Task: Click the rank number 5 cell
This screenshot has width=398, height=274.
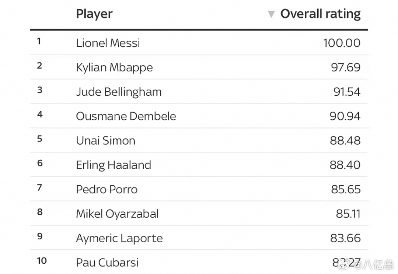Action: coord(39,139)
